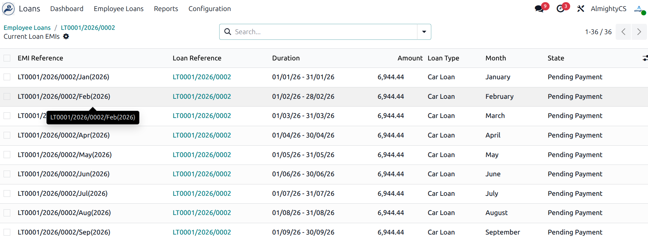Screen dimensions: 648x242
Task: Open the Configuration menu
Action: pos(209,9)
